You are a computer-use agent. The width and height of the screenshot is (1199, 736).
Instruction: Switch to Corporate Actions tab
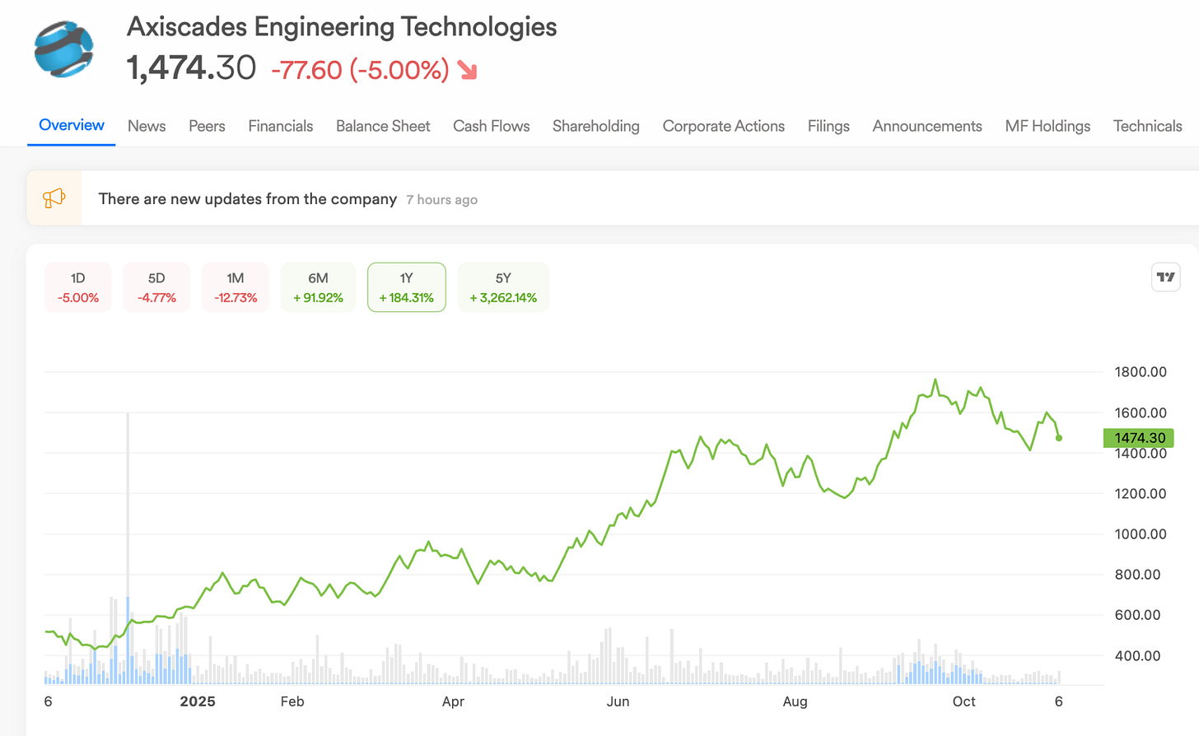pyautogui.click(x=724, y=126)
